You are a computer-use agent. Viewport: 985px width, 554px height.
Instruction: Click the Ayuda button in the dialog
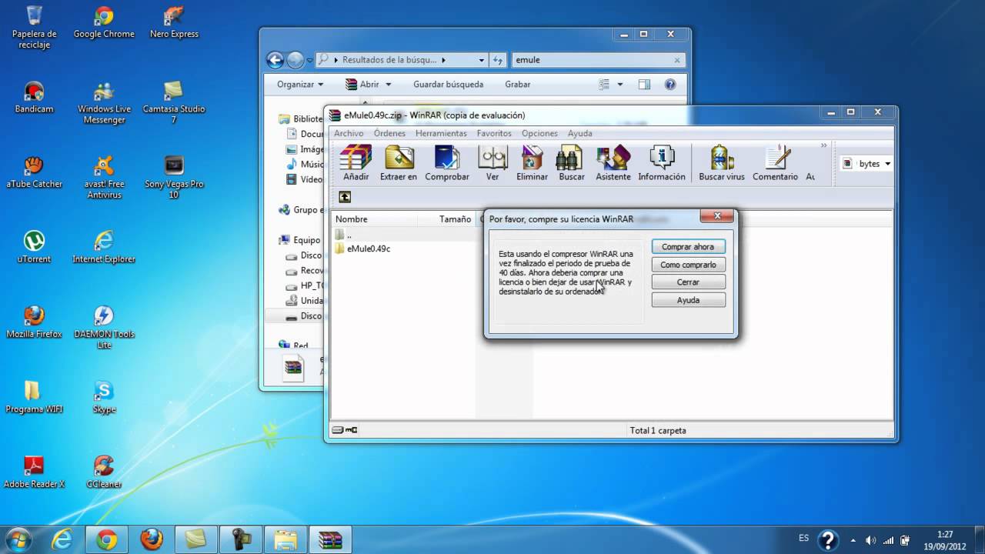tap(688, 300)
